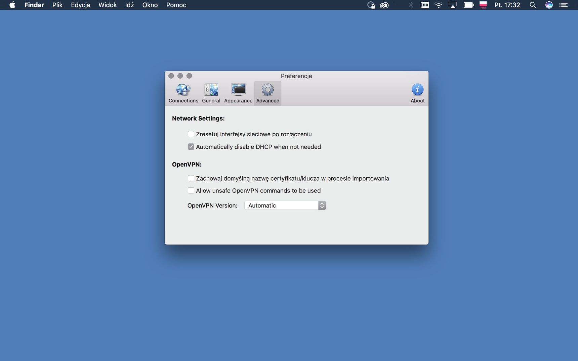Open the Apple menu
This screenshot has width=578, height=361.
pyautogui.click(x=12, y=5)
